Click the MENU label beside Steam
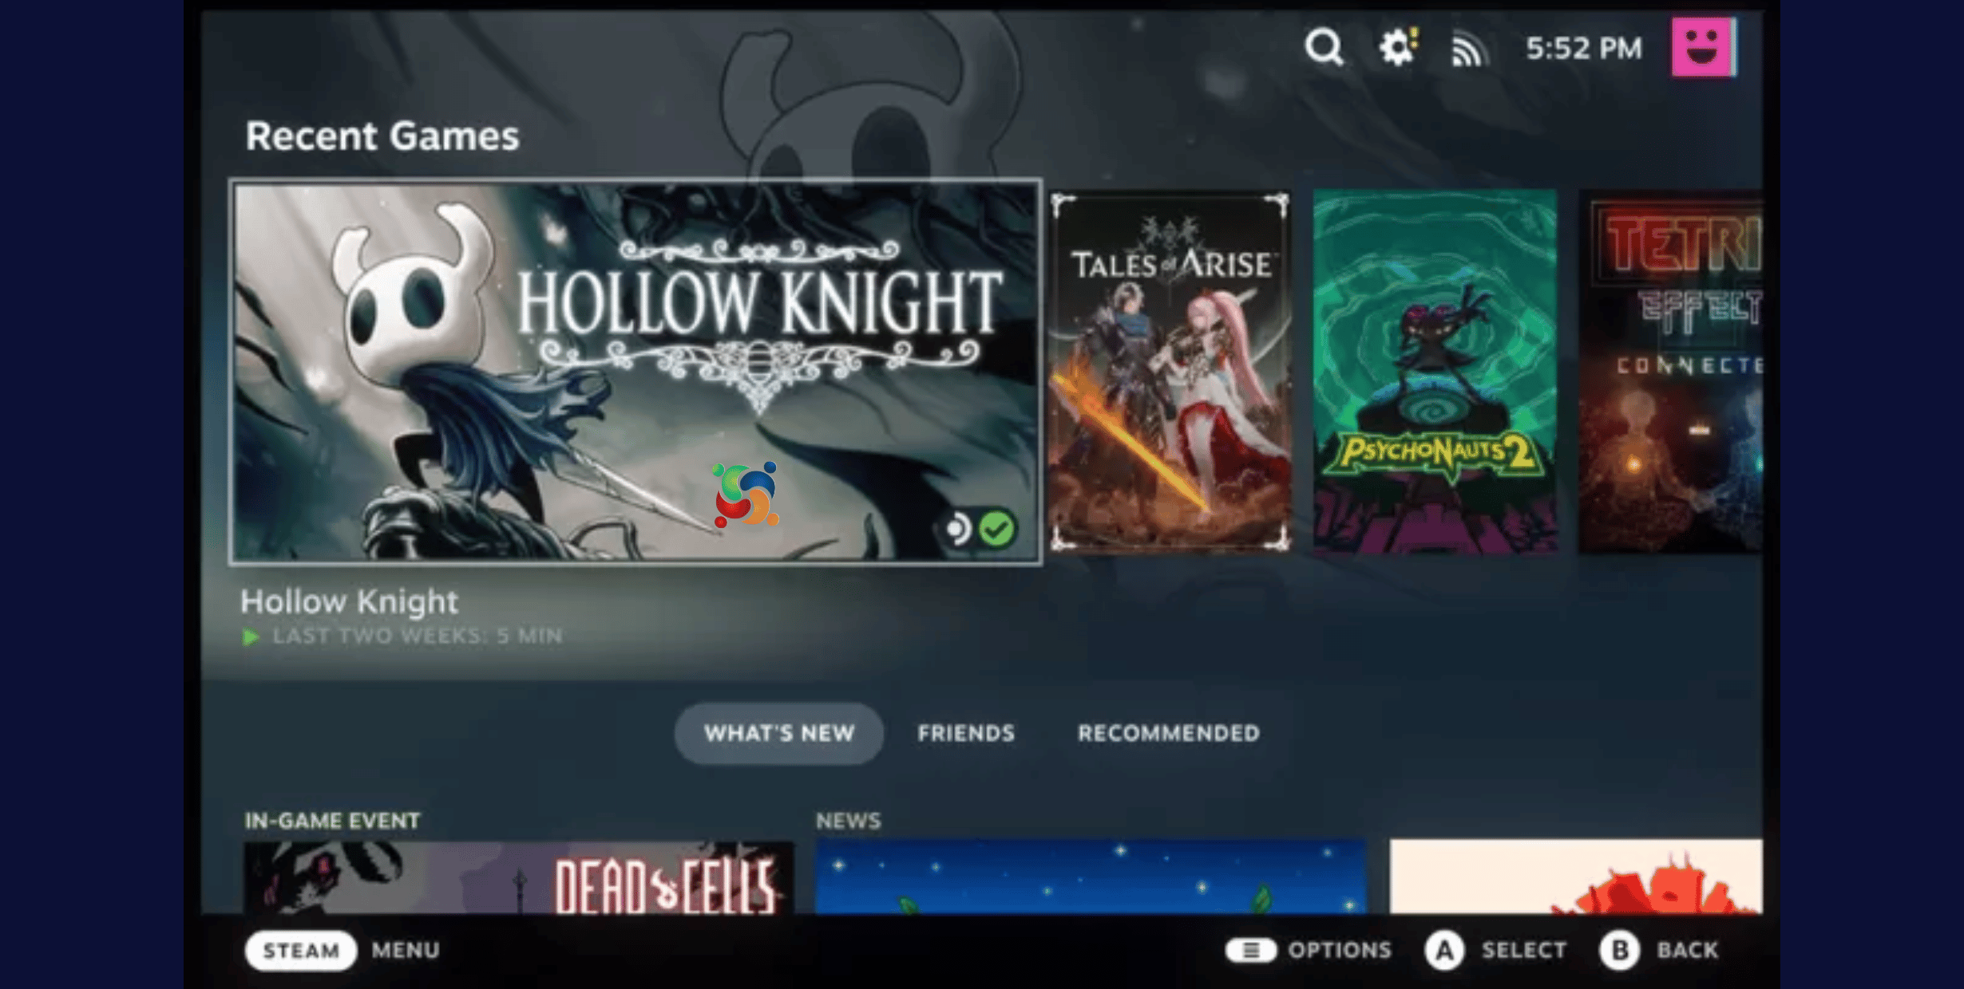 (406, 950)
